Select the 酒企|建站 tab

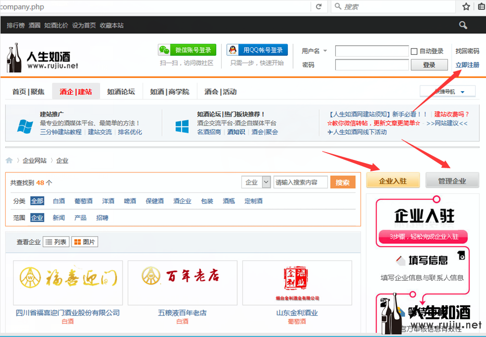coord(76,92)
